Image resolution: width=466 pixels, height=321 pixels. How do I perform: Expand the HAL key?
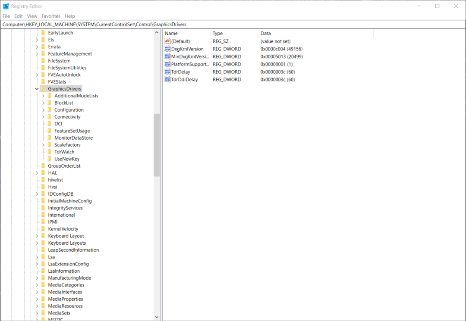(x=37, y=173)
